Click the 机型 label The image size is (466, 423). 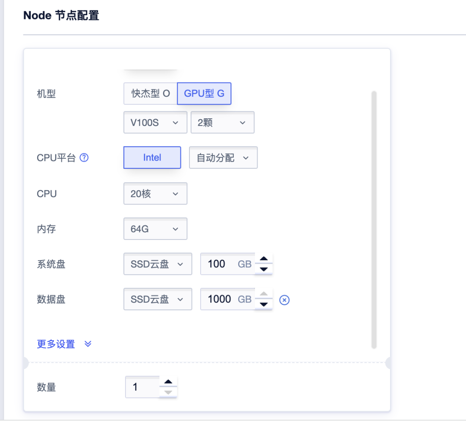(46, 94)
